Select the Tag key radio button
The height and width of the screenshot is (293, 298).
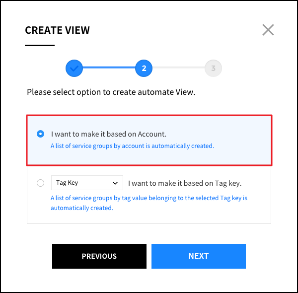click(41, 183)
